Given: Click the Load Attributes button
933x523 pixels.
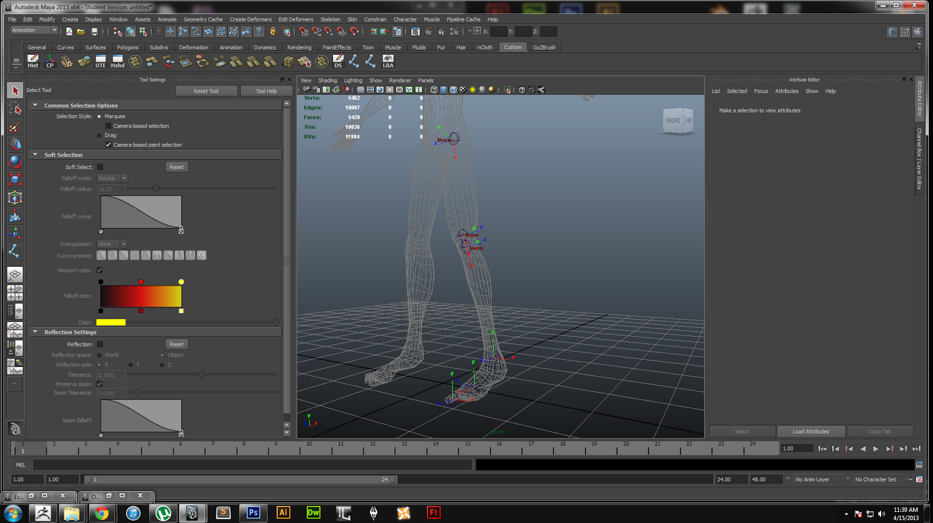Looking at the screenshot, I should point(811,432).
